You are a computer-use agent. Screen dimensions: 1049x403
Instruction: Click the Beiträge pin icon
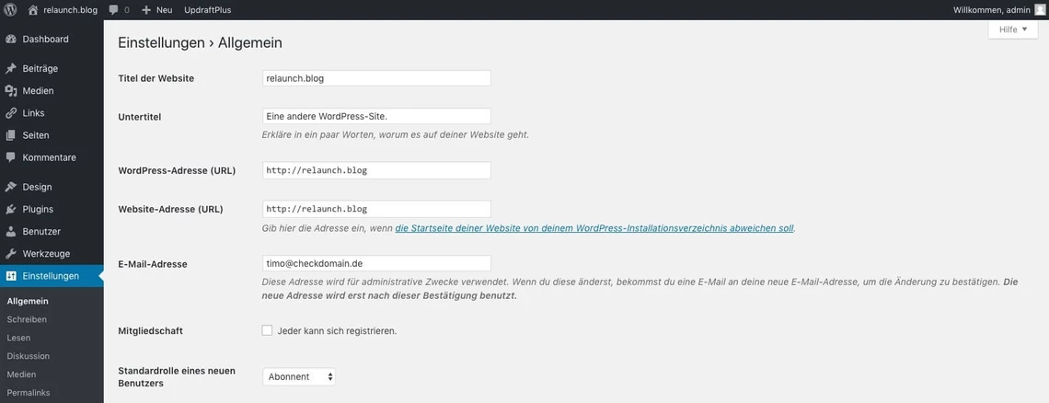point(11,69)
